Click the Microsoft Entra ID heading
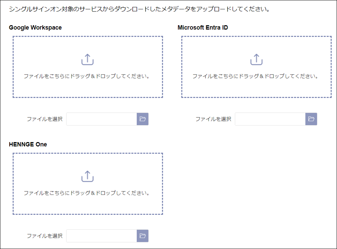This screenshot has height=249, width=337. (203, 28)
